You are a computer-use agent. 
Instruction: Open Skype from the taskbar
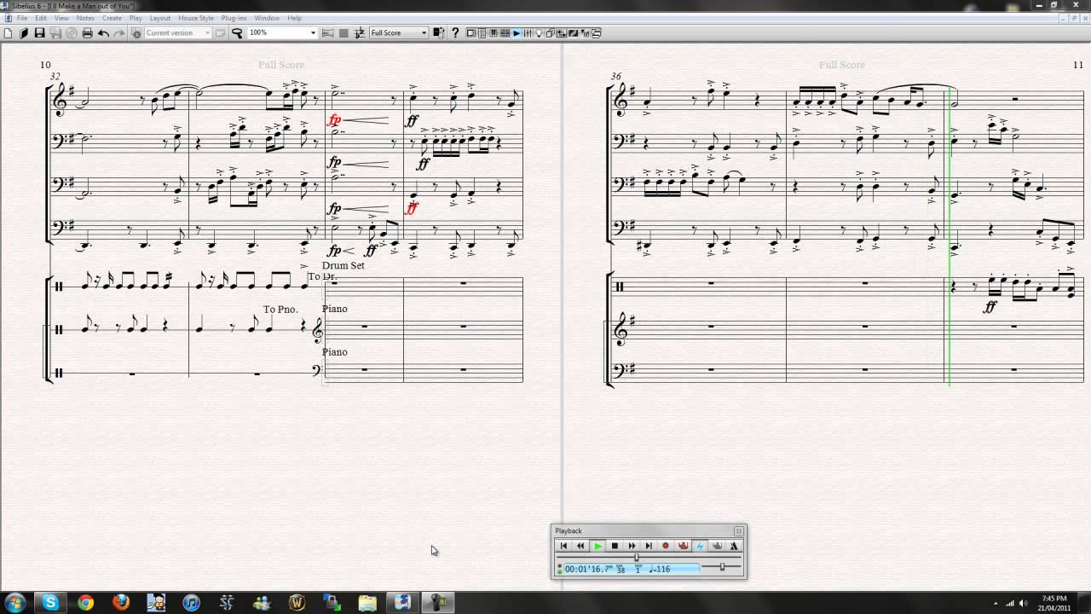point(50,603)
